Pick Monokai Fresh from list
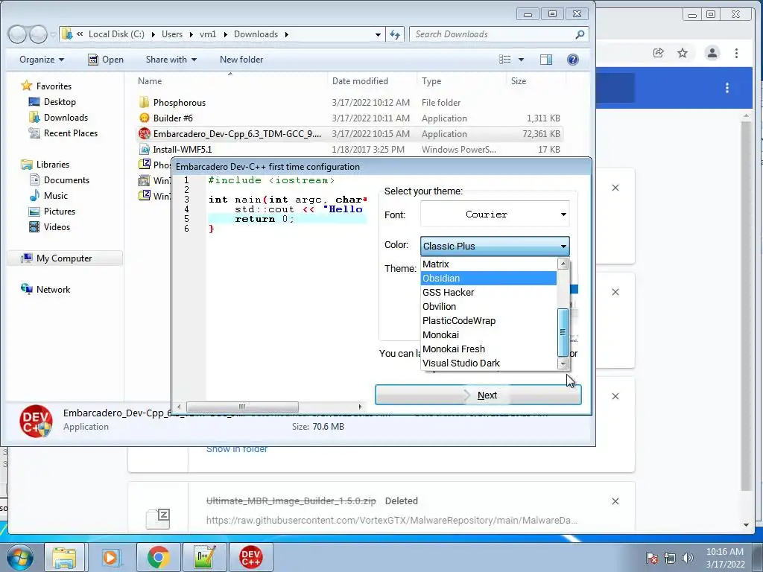 click(489, 349)
